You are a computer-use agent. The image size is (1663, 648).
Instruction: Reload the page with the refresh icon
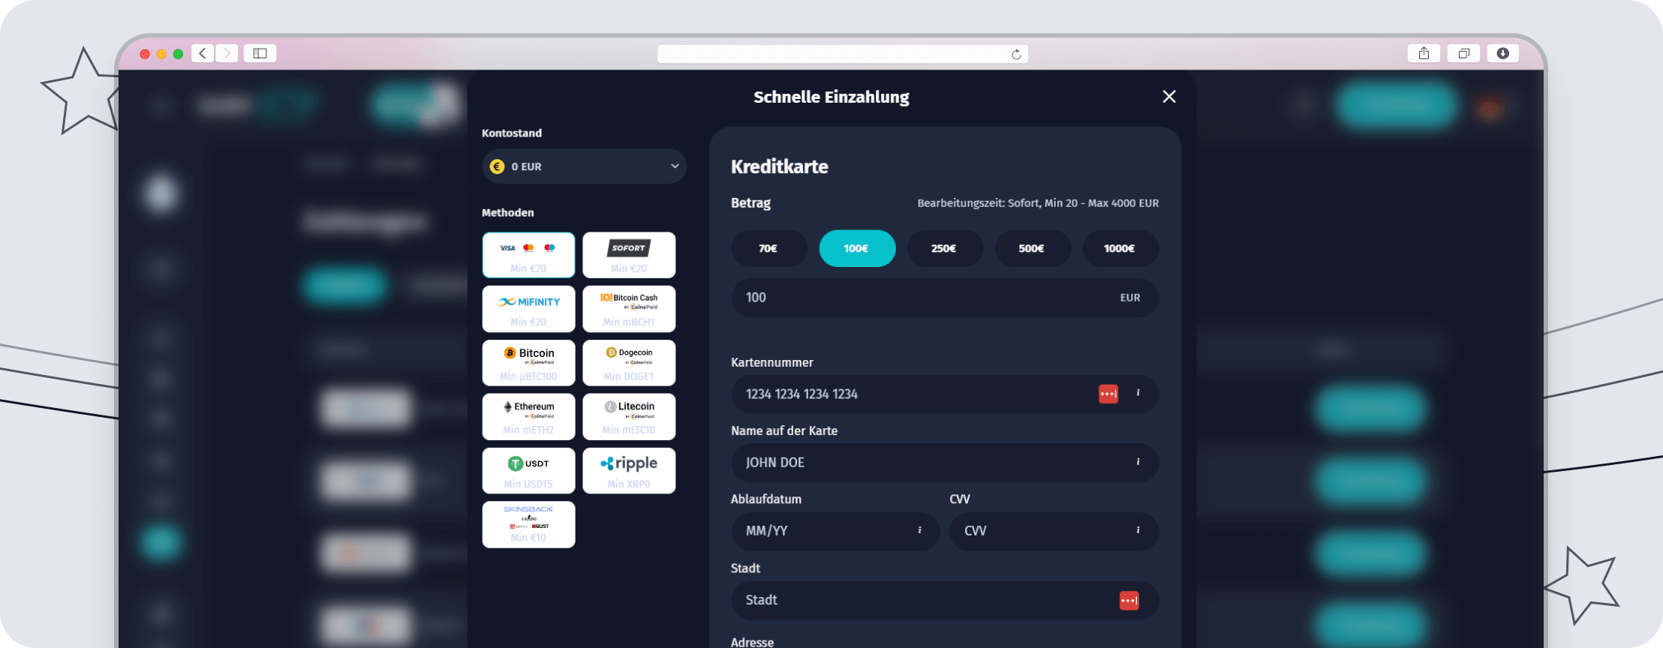(x=1016, y=54)
